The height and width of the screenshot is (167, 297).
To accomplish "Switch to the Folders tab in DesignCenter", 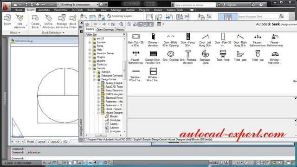I will click(x=90, y=29).
